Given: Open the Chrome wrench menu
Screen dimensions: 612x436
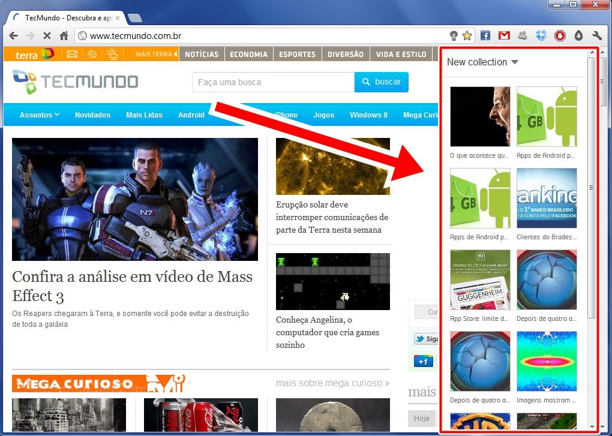Looking at the screenshot, I should click(x=597, y=36).
